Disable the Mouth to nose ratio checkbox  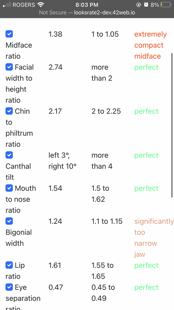click(x=9, y=188)
